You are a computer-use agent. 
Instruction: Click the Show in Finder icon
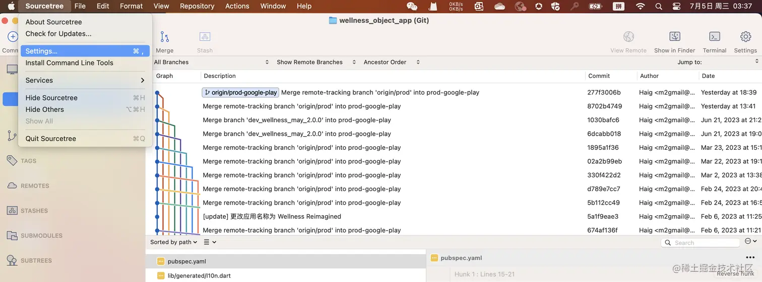(x=675, y=37)
